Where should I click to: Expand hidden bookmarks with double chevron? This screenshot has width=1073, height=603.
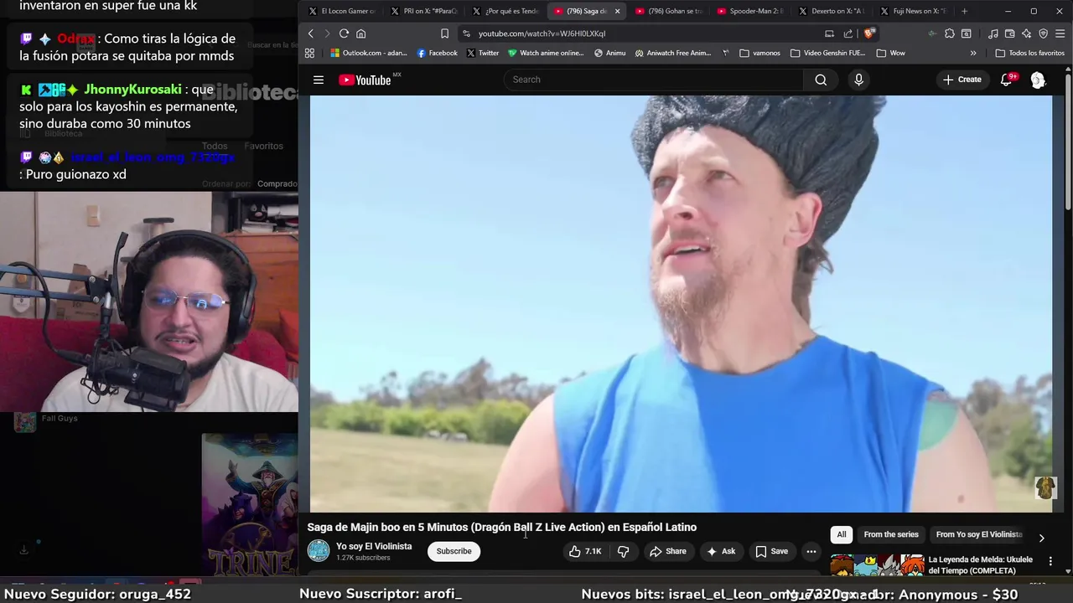coord(973,53)
